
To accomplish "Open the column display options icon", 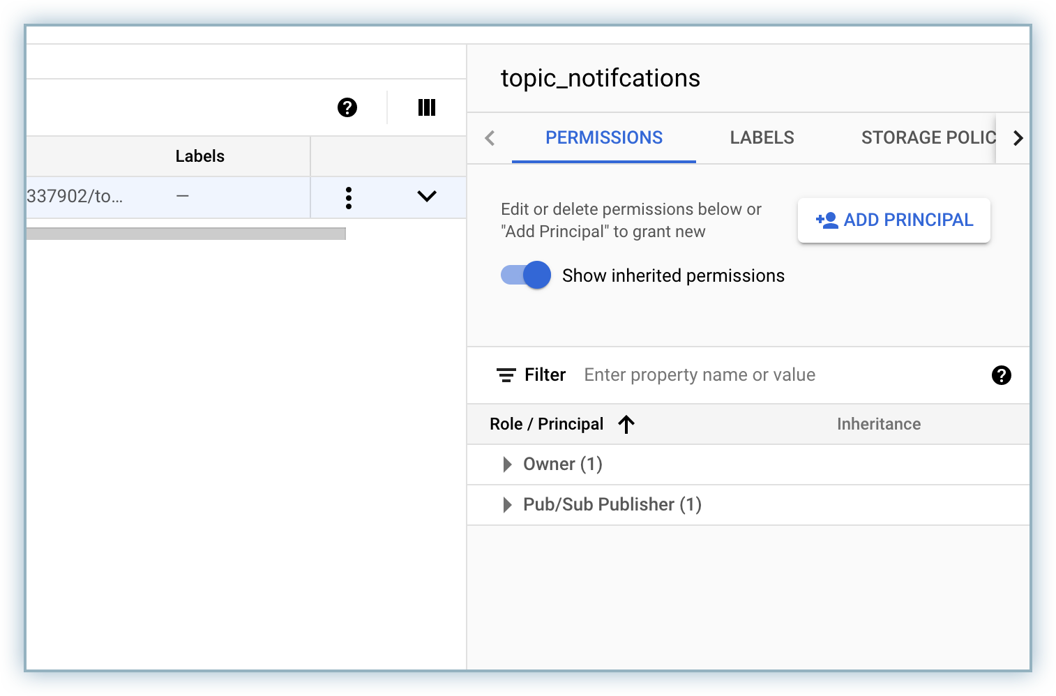I will point(427,107).
